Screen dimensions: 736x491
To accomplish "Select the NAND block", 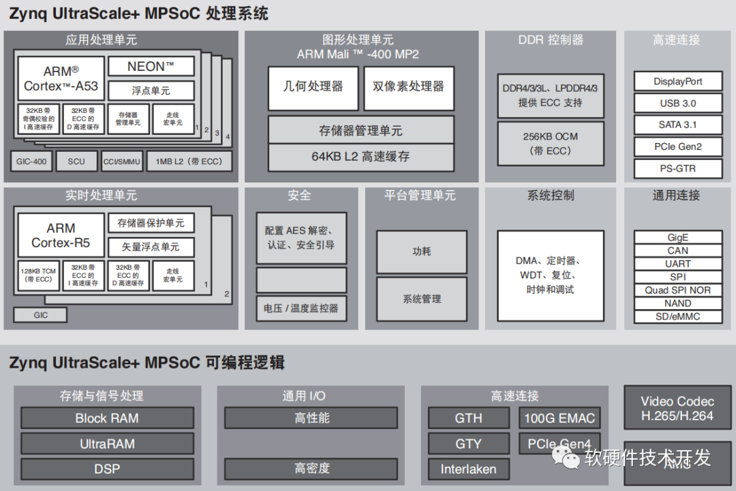I will tap(678, 303).
